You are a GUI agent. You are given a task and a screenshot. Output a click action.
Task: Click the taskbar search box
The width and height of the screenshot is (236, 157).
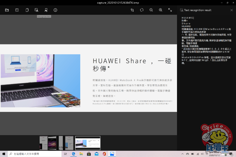click(35, 154)
